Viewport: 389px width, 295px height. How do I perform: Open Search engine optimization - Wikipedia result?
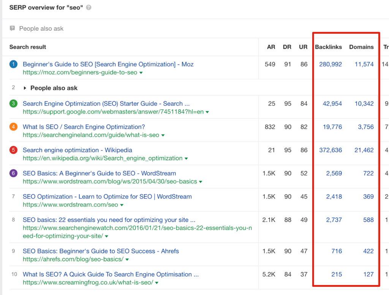point(77,150)
